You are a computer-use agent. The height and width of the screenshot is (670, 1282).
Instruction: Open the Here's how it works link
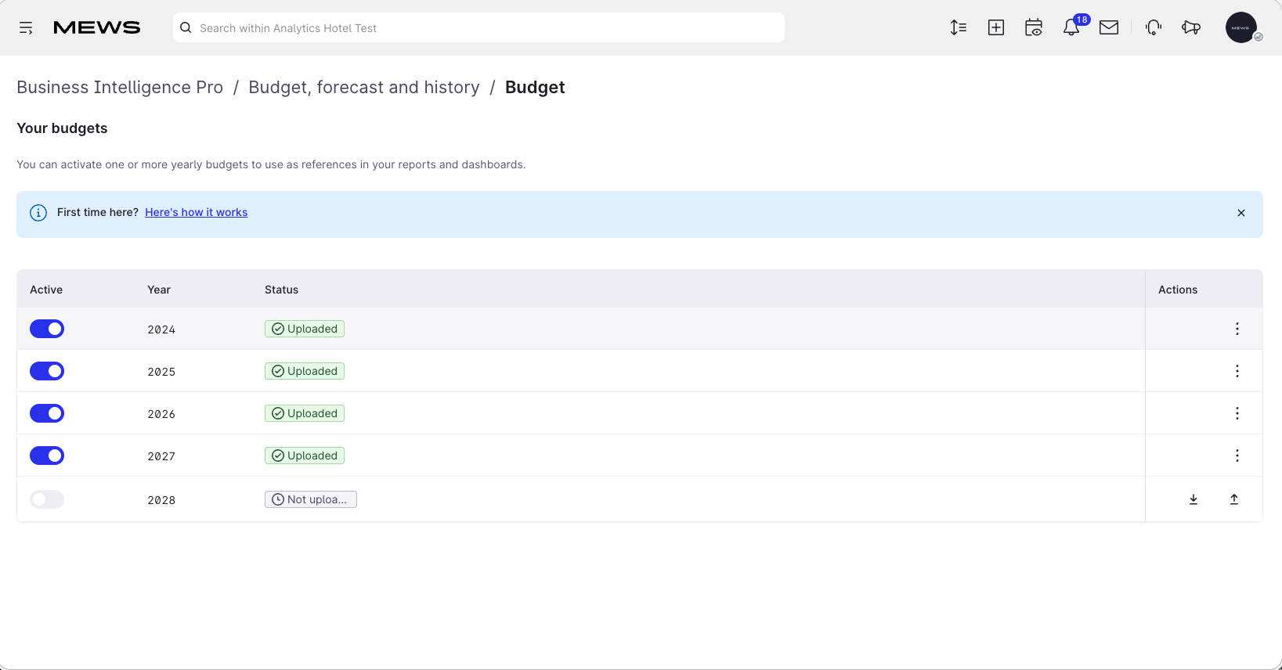tap(197, 212)
